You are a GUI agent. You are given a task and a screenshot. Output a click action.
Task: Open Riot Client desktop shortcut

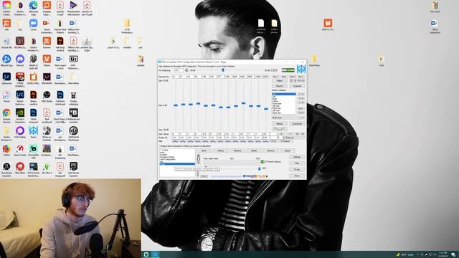(20, 168)
